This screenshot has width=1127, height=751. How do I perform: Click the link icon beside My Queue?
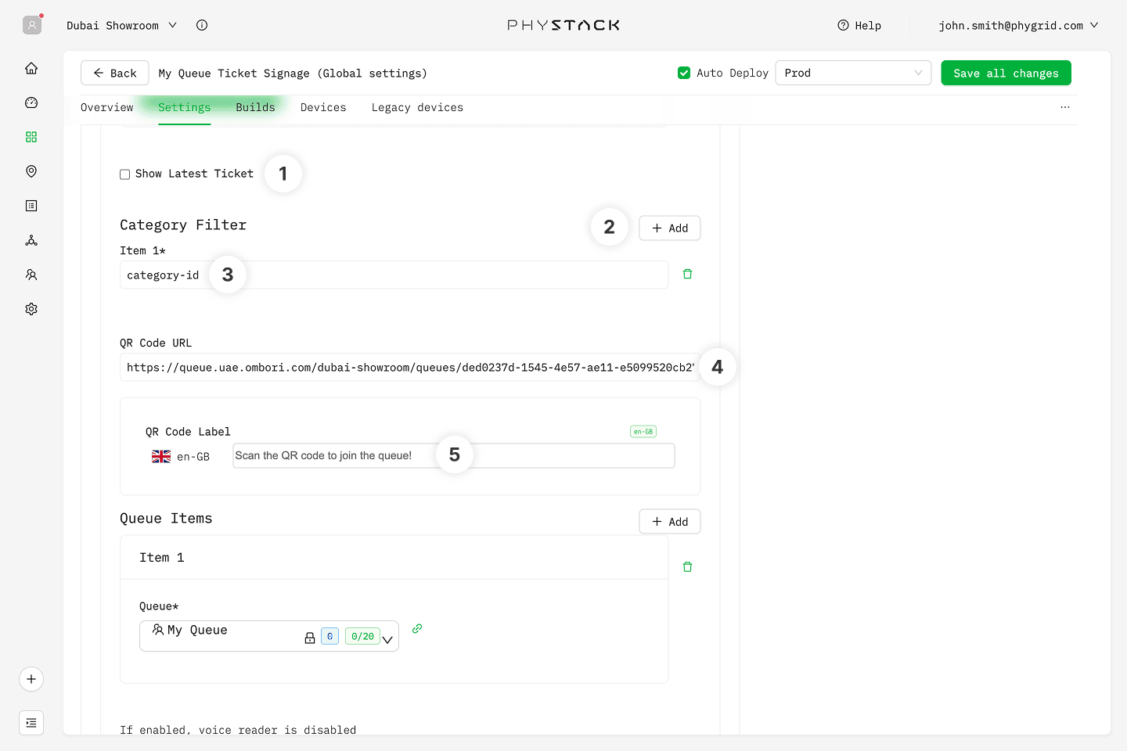[x=417, y=628]
